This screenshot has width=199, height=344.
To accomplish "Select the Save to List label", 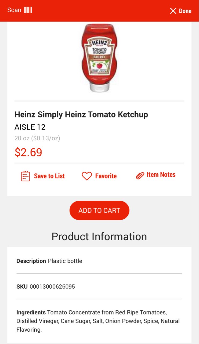I will [x=49, y=176].
